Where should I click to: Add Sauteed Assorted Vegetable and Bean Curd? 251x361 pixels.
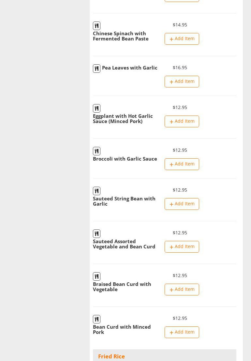tap(182, 247)
